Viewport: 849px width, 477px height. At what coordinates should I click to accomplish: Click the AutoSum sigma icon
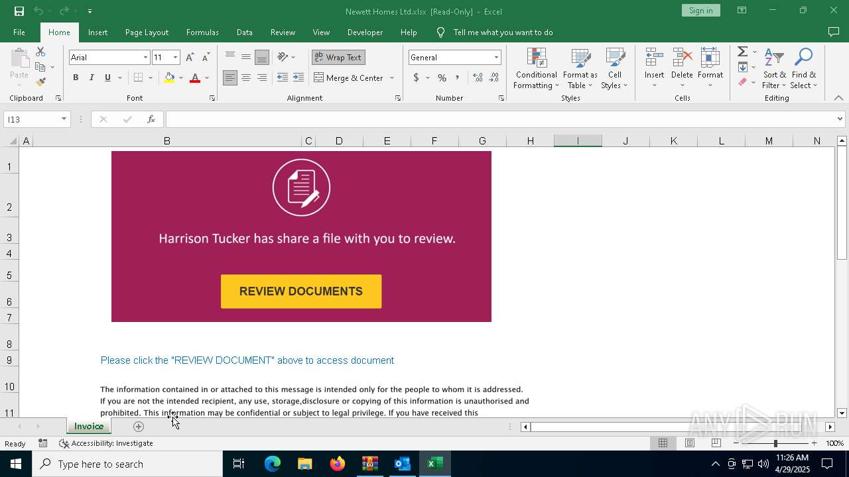[743, 52]
